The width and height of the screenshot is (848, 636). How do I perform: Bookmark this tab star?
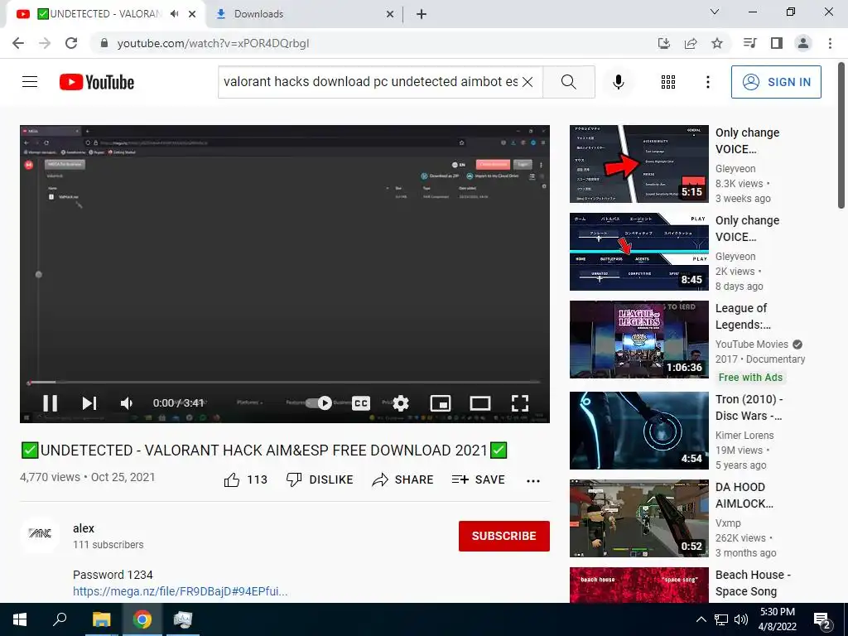tap(717, 43)
